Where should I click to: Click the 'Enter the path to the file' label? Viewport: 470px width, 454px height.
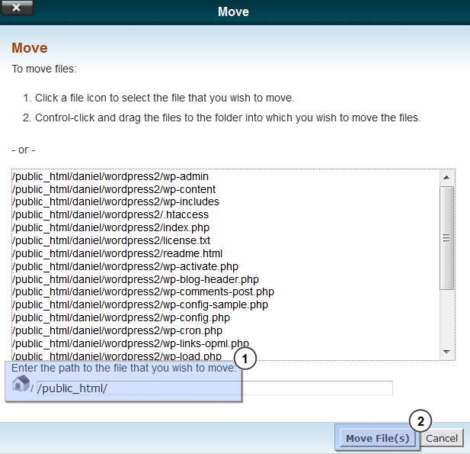(124, 368)
